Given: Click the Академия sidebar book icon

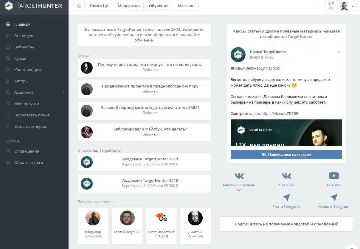Looking at the screenshot, I should (x=8, y=92).
